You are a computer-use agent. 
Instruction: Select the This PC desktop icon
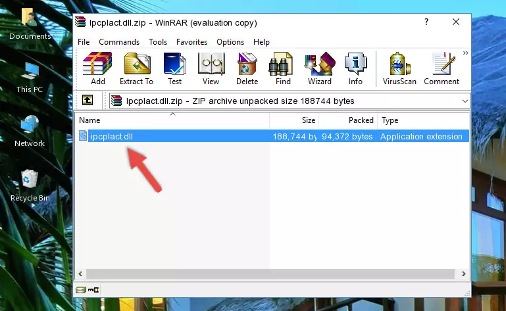[x=30, y=78]
